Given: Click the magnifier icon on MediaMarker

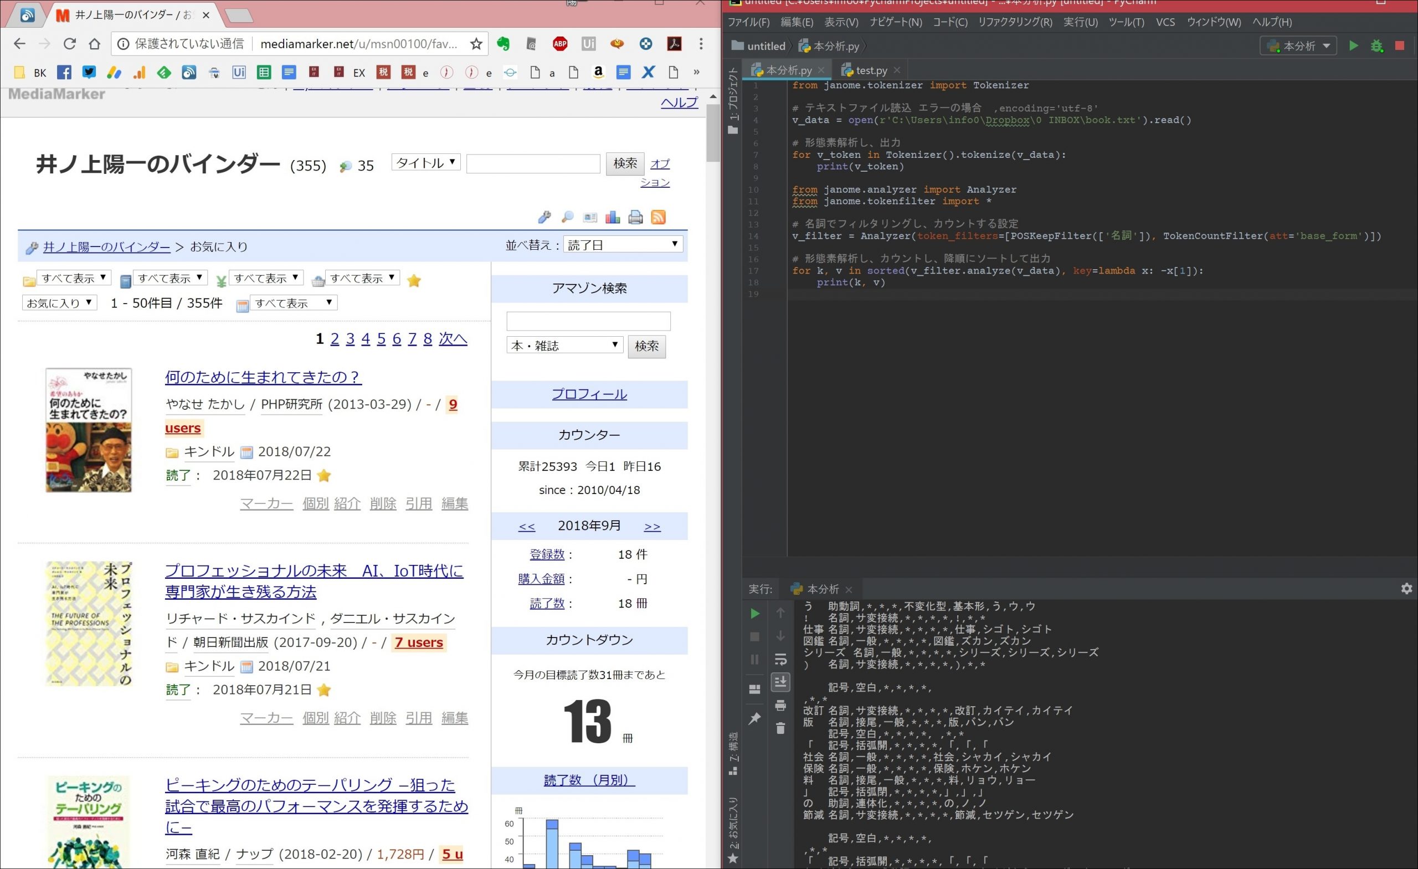Looking at the screenshot, I should [x=567, y=217].
